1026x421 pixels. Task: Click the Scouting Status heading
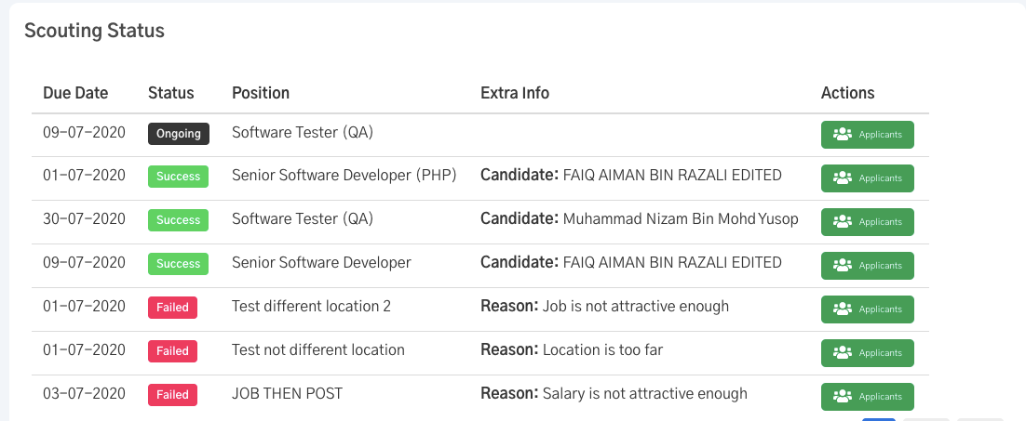94,31
